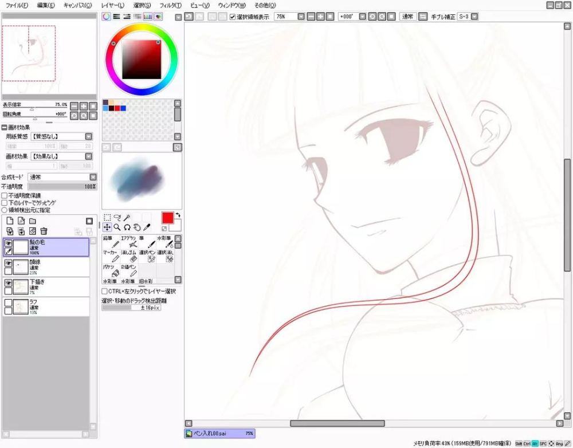The height and width of the screenshot is (448, 573).
Task: Select the エアブラシ airbrush tool
Action: point(129,242)
